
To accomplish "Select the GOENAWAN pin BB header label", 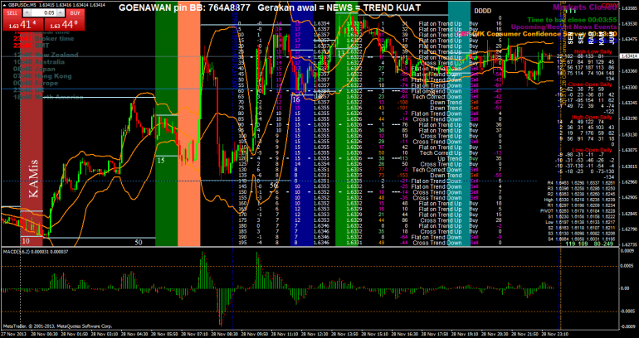I will click(x=183, y=7).
